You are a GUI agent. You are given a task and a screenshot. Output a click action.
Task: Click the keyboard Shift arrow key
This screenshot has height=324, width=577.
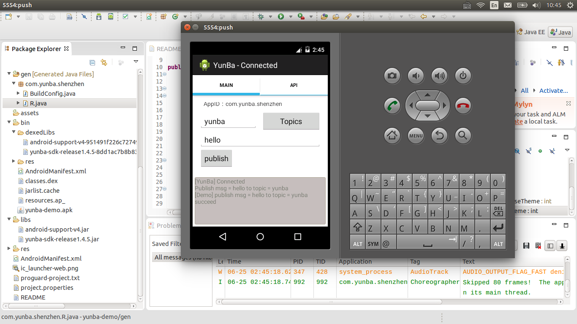pyautogui.click(x=357, y=228)
